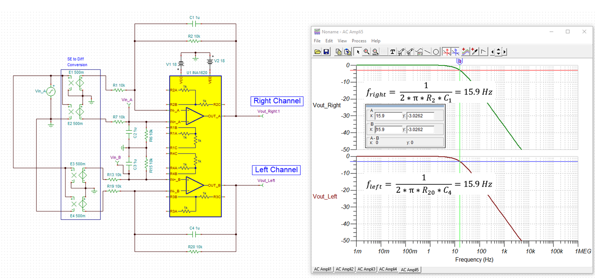
Task: Click the Copy icon in toolbar
Action: [x=338, y=52]
